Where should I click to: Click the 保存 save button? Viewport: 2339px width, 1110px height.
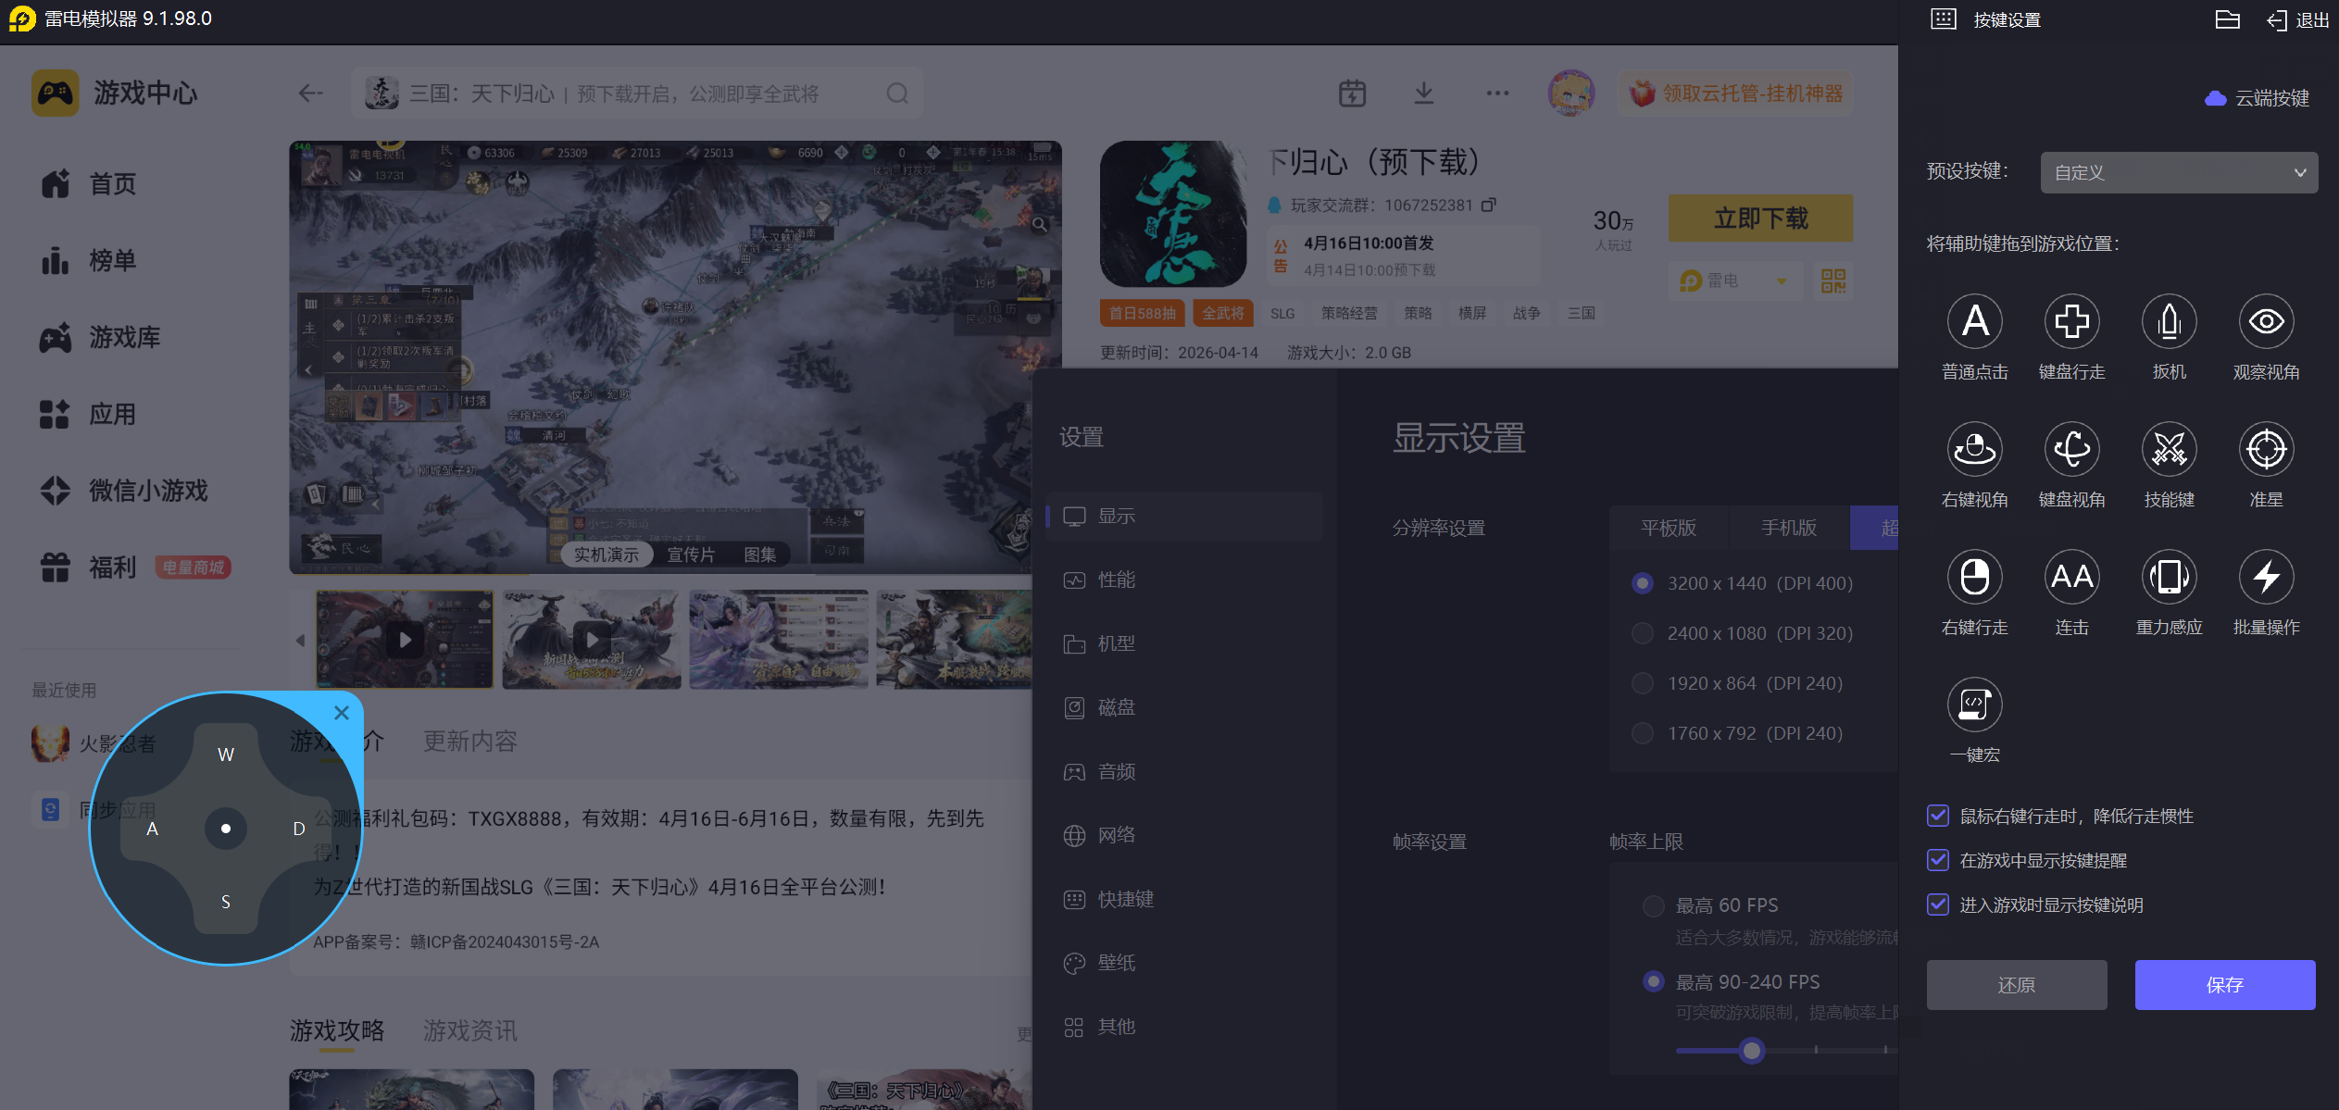click(x=2224, y=985)
